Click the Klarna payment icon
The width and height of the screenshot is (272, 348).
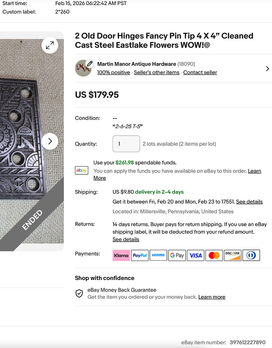coord(121,255)
